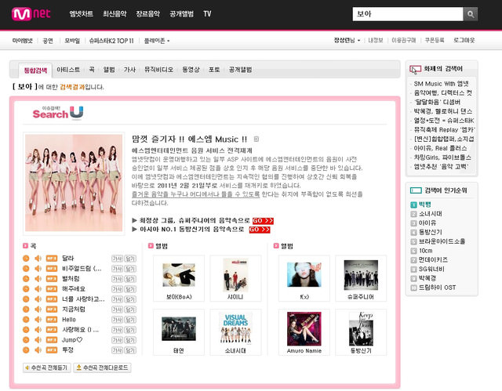Click the 화제의 검색어 panel icon

(415, 69)
